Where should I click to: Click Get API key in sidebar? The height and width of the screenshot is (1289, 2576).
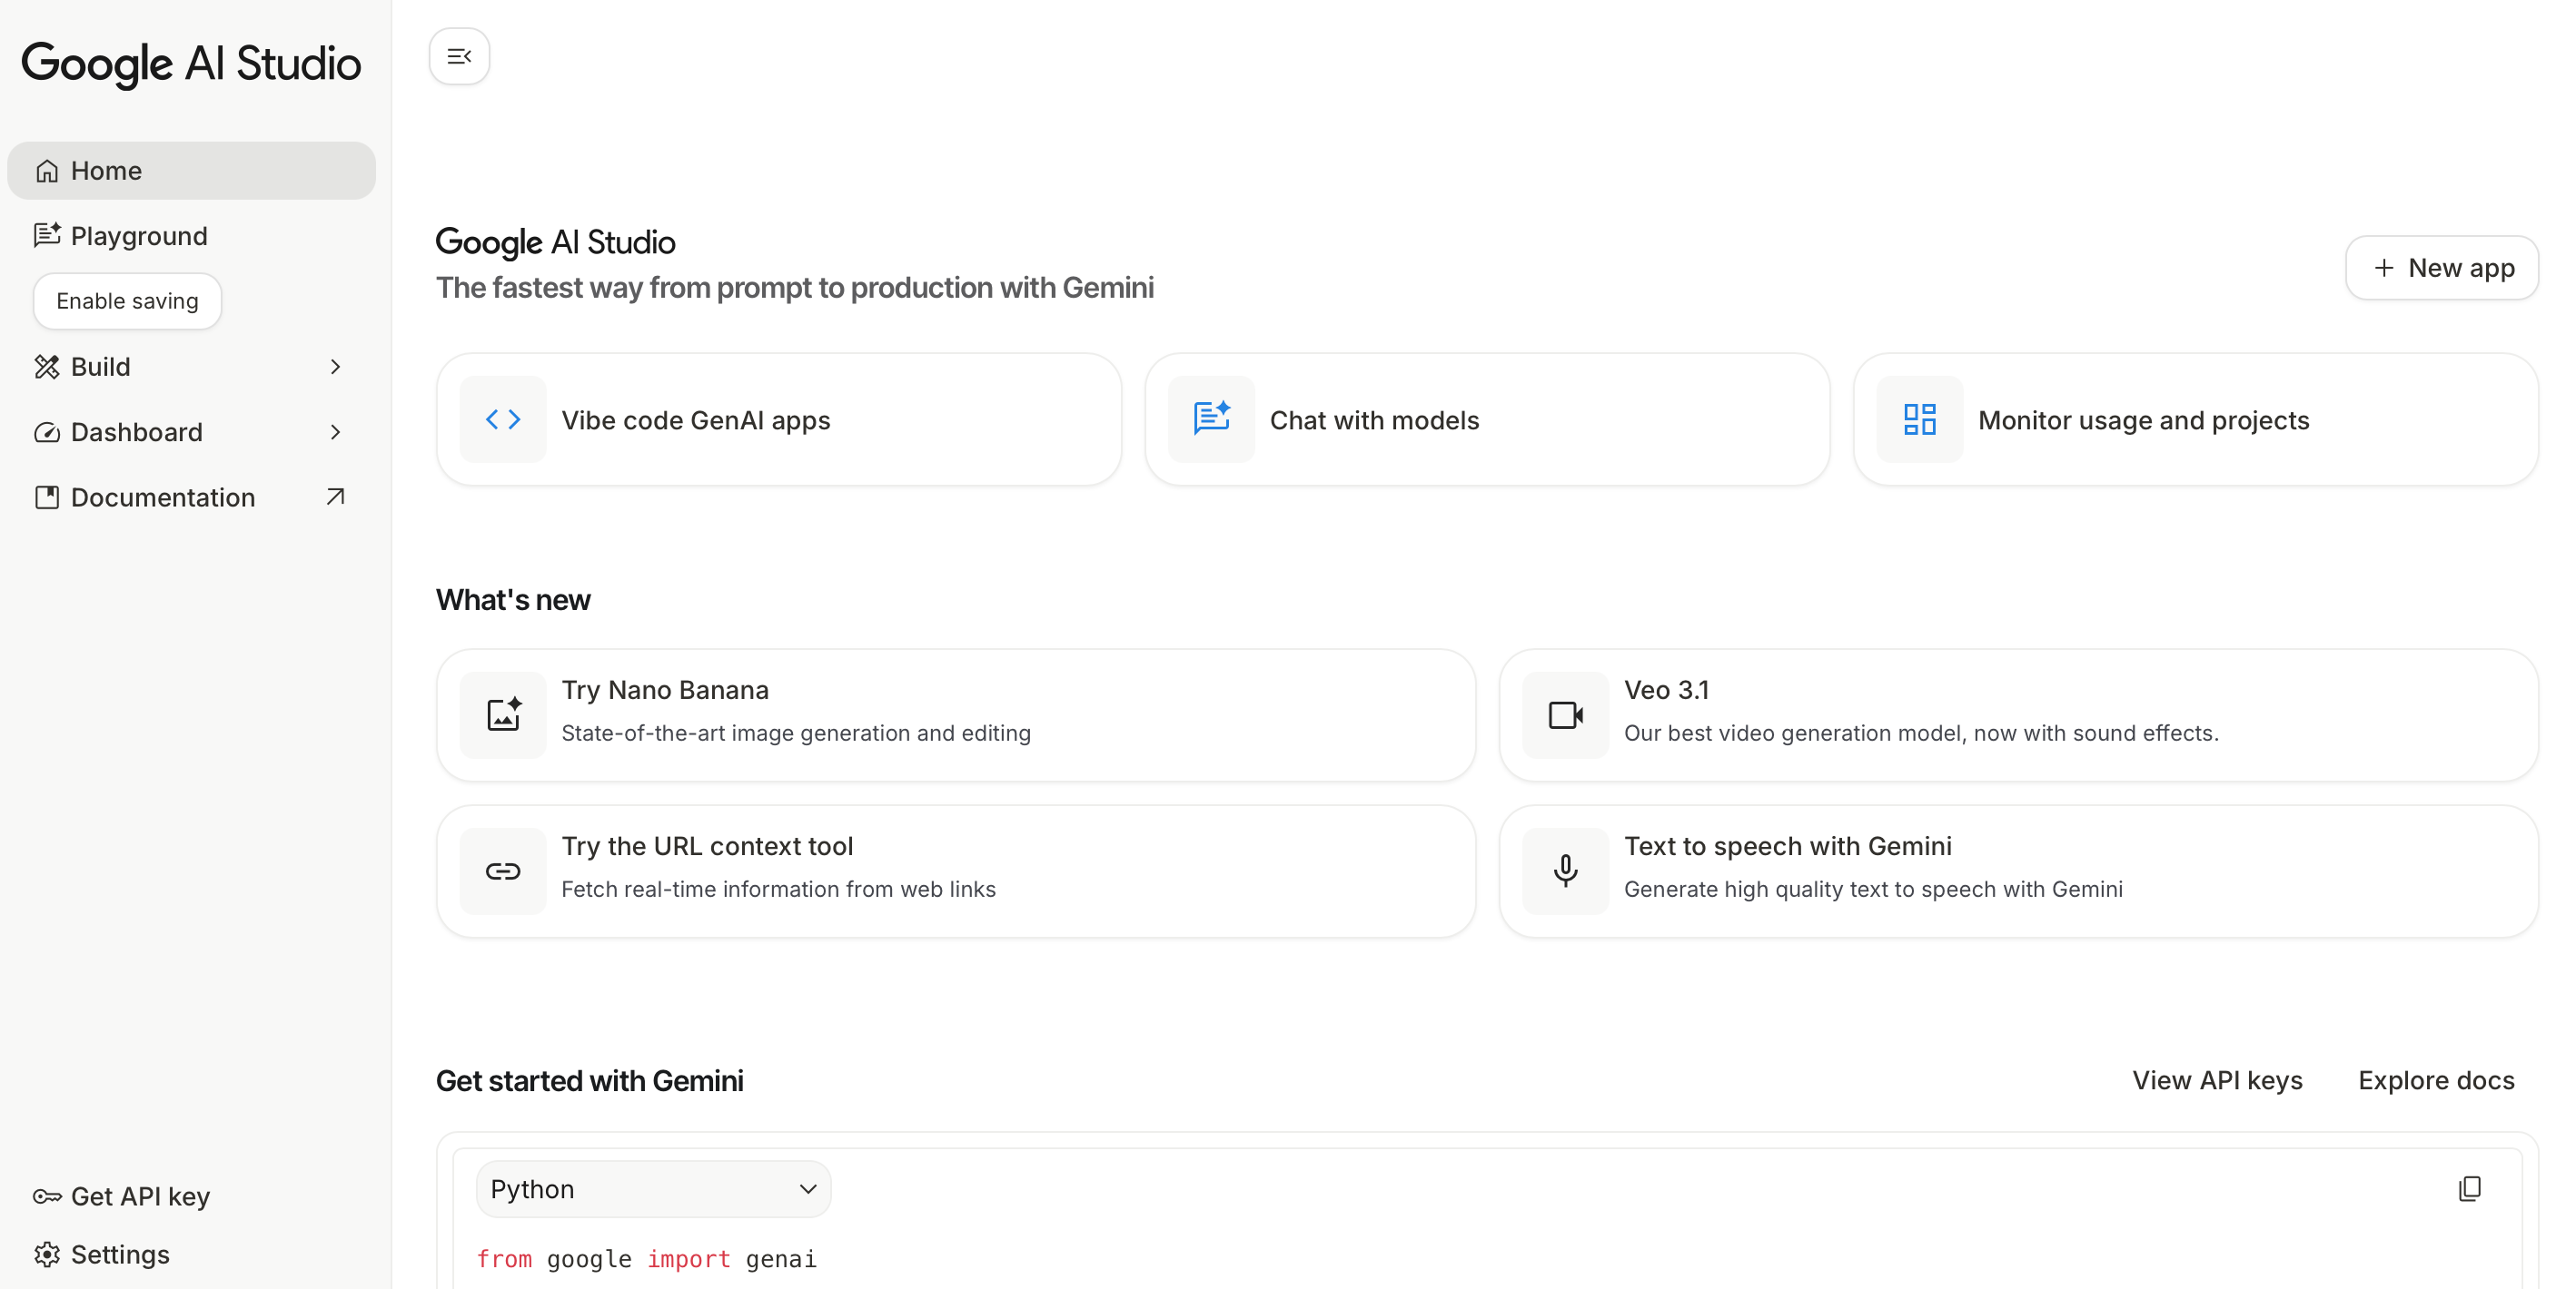tap(140, 1196)
